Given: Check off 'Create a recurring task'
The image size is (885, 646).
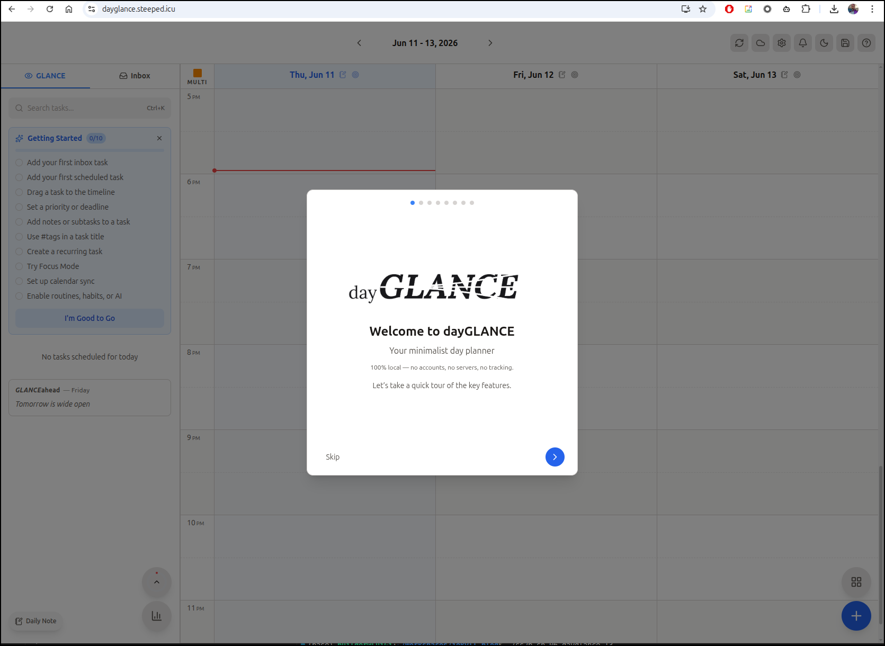Looking at the screenshot, I should [x=19, y=252].
